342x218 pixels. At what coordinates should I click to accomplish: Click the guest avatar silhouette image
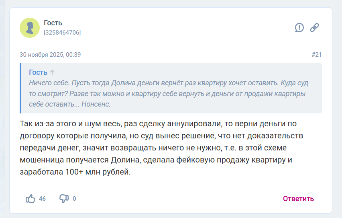[30, 28]
